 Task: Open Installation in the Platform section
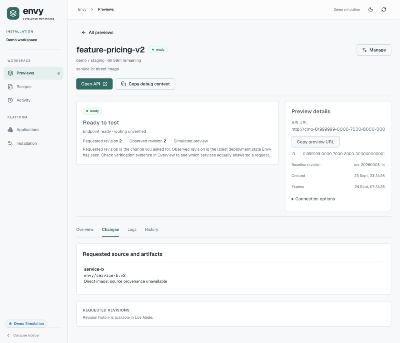pyautogui.click(x=33, y=143)
